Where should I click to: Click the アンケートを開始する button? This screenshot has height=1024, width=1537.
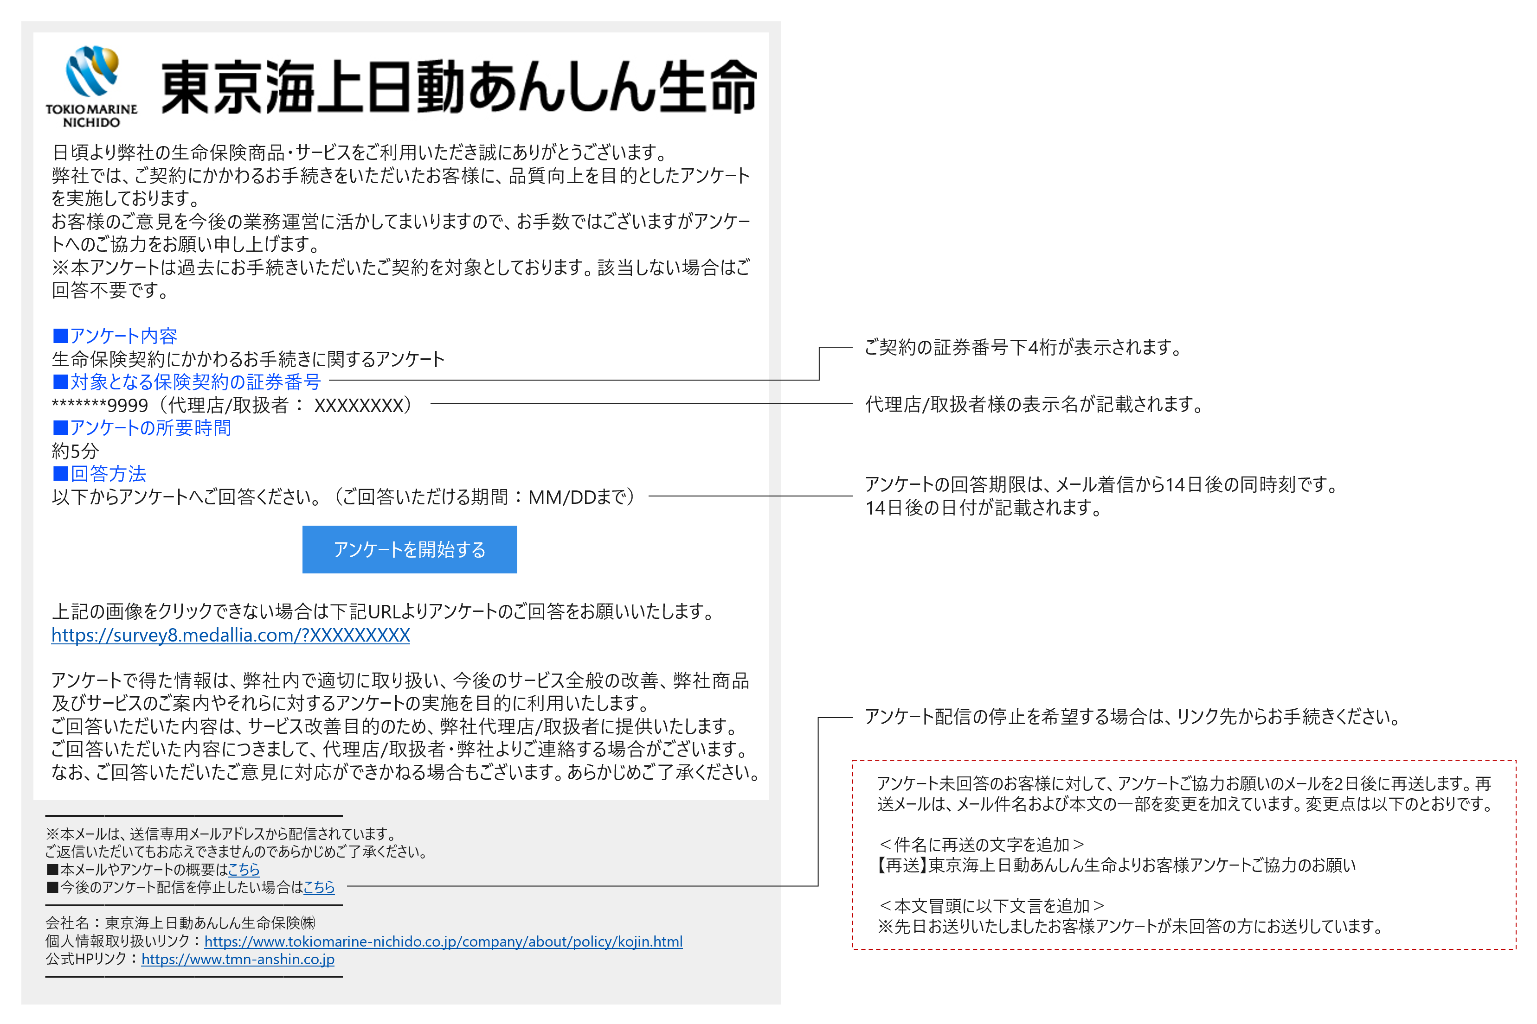[410, 549]
